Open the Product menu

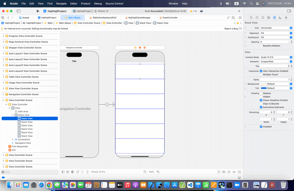[x=86, y=4]
